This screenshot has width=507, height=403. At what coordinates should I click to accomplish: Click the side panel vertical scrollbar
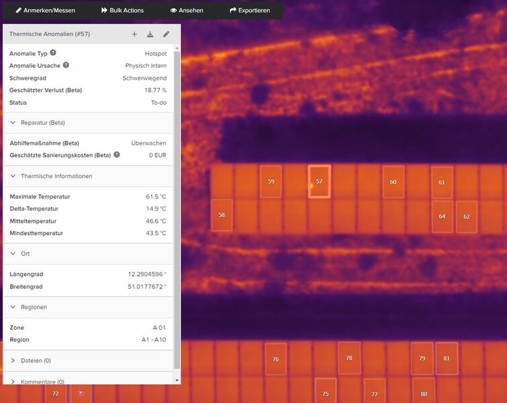[x=177, y=201]
